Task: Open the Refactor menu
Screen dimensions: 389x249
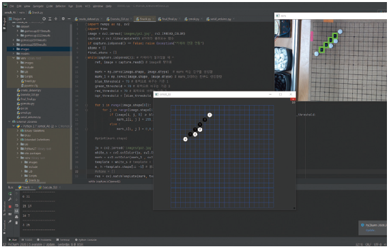Action: [x=61, y=6]
